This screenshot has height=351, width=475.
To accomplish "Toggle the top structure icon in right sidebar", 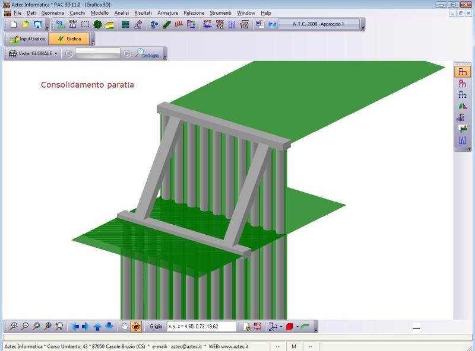I will click(463, 72).
